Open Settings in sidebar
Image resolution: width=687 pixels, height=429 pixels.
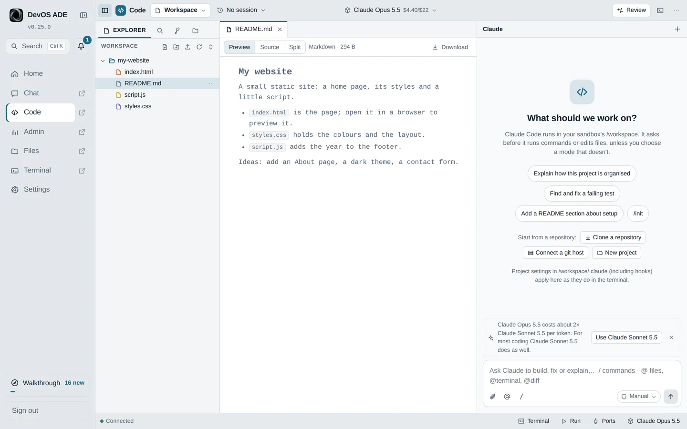[x=41, y=190]
